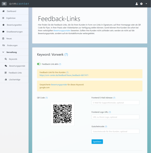Click Verwaltung section label
The image size is (151, 153).
point(12,52)
